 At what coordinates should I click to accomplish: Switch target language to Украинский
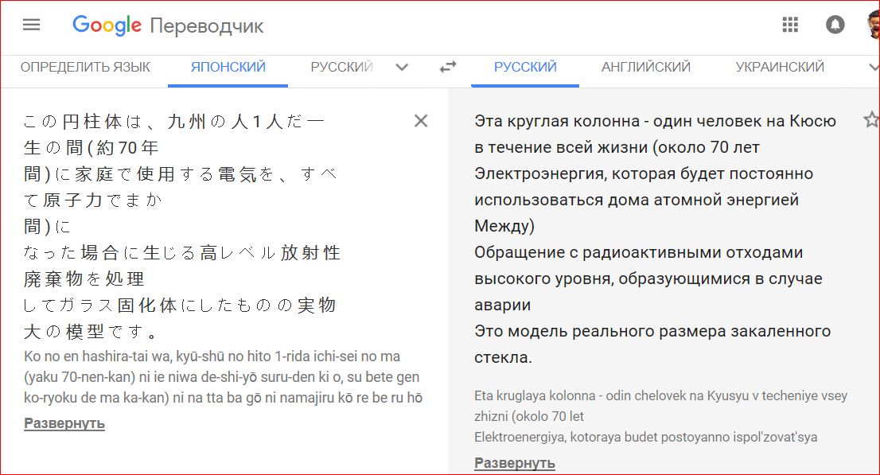780,68
